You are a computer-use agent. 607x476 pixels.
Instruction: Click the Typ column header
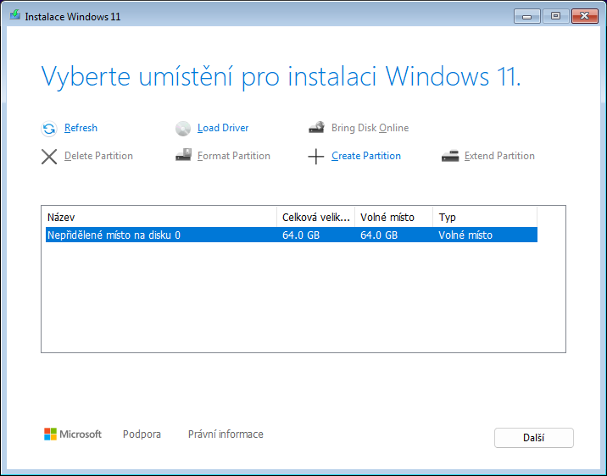(485, 218)
